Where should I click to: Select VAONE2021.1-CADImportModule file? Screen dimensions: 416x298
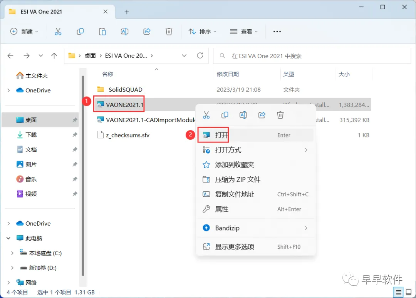[151, 120]
